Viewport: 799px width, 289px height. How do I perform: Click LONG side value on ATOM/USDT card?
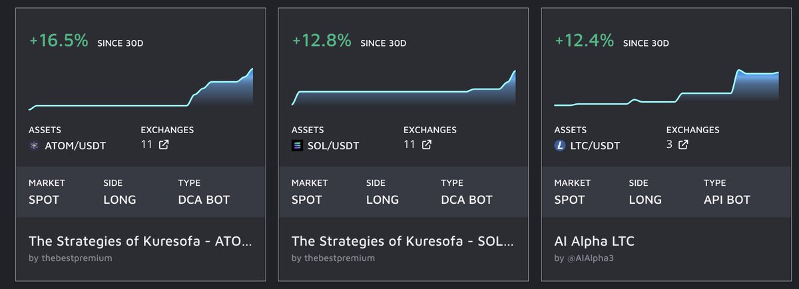coord(120,199)
